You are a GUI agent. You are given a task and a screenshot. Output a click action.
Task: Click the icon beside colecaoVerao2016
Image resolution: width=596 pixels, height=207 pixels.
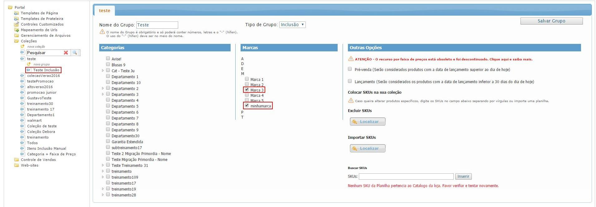22,76
